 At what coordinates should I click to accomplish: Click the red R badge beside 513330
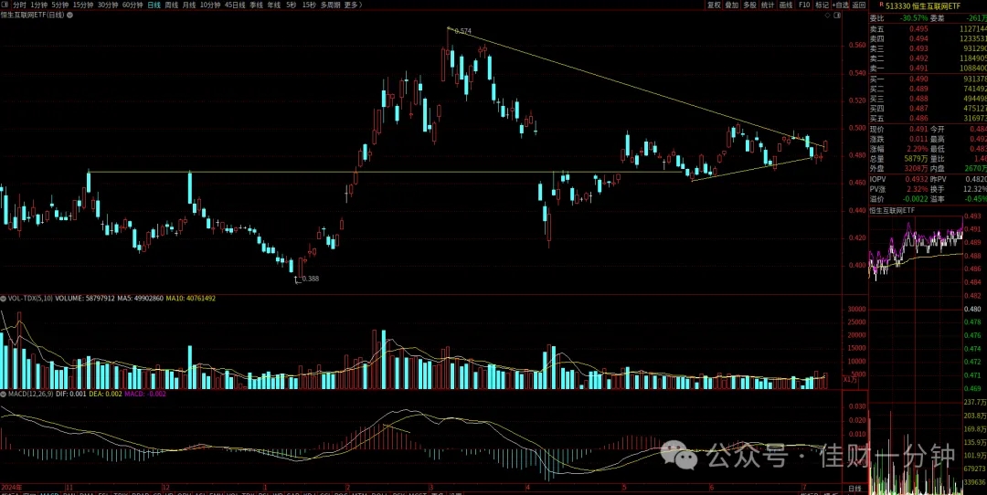pos(881,5)
